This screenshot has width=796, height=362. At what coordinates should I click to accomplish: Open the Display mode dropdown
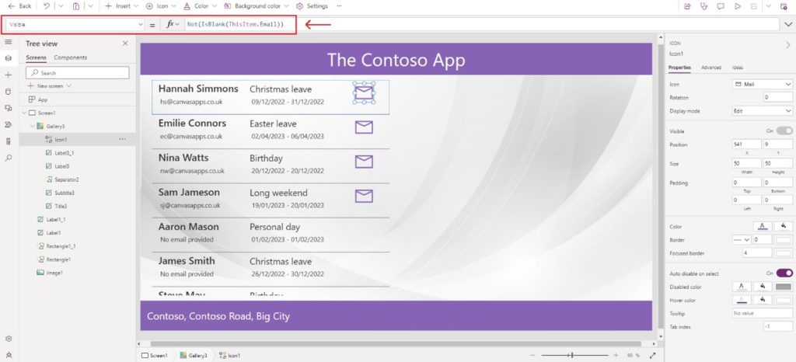763,110
